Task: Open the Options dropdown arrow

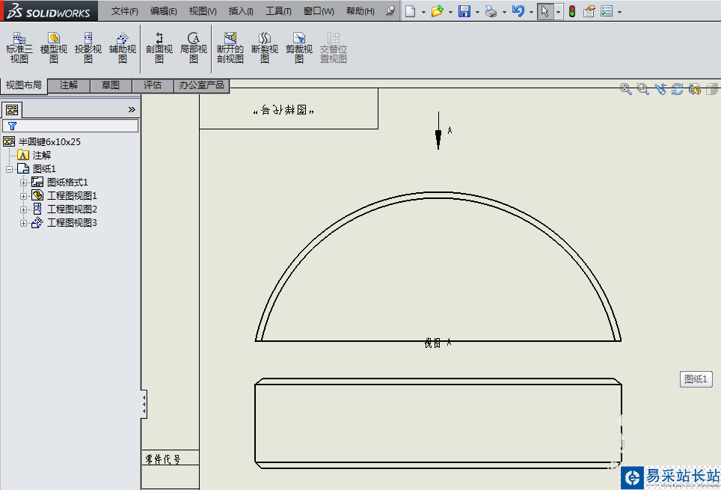Action: 619,12
